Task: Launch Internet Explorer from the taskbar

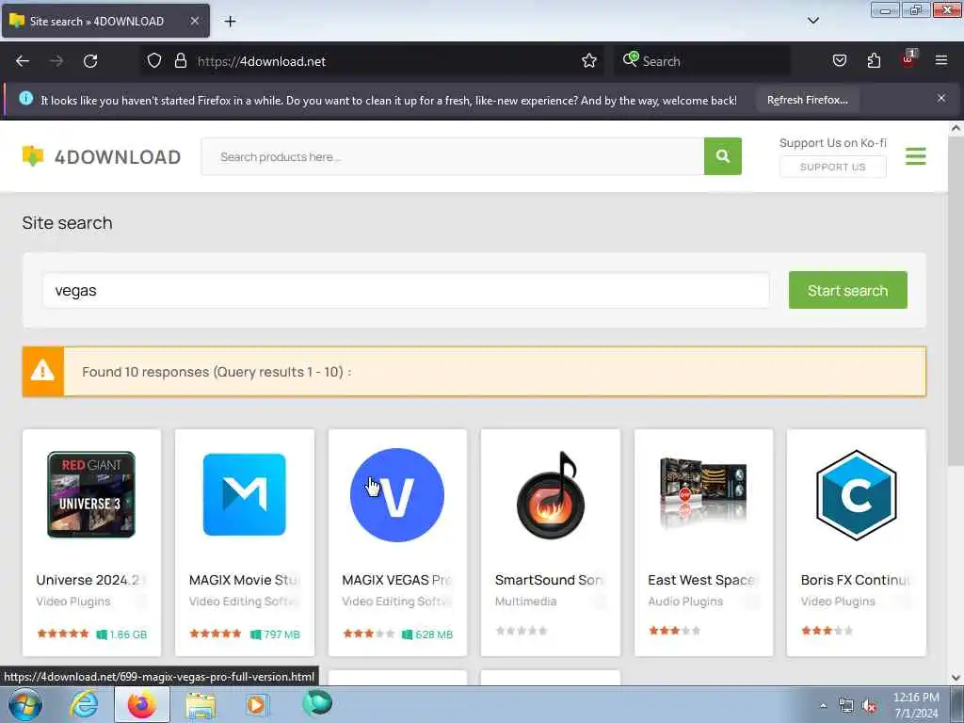Action: tap(84, 704)
